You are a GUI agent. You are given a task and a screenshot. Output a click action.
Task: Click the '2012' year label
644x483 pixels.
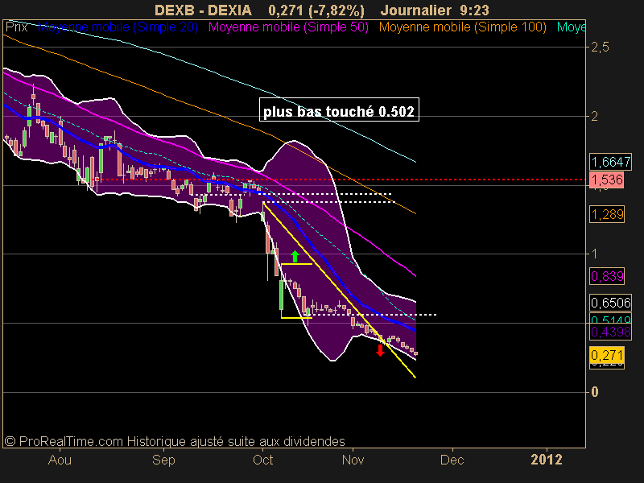pos(547,460)
